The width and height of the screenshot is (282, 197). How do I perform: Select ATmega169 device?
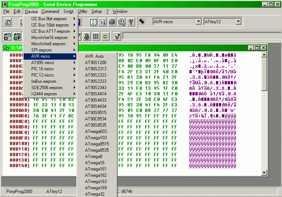(x=97, y=188)
